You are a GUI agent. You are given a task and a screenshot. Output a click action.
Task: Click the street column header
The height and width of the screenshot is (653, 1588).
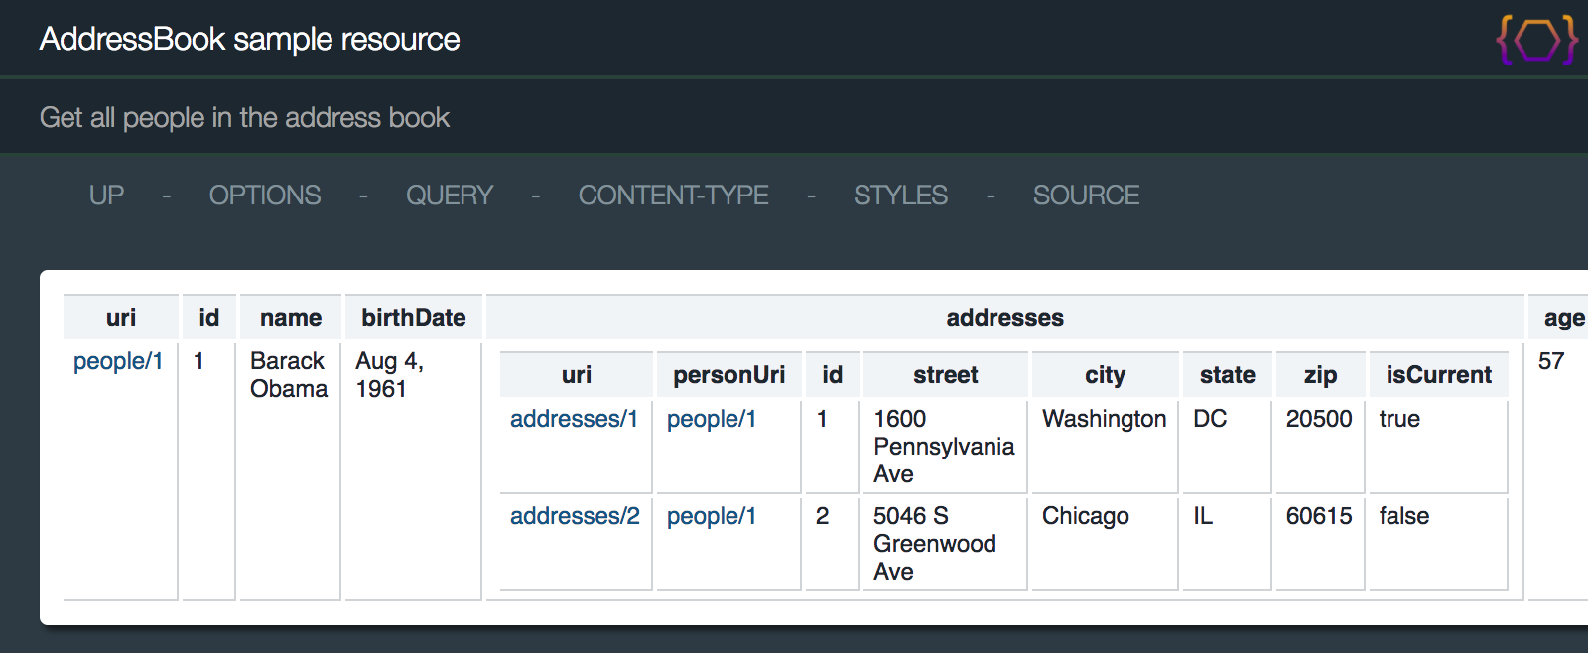click(946, 375)
